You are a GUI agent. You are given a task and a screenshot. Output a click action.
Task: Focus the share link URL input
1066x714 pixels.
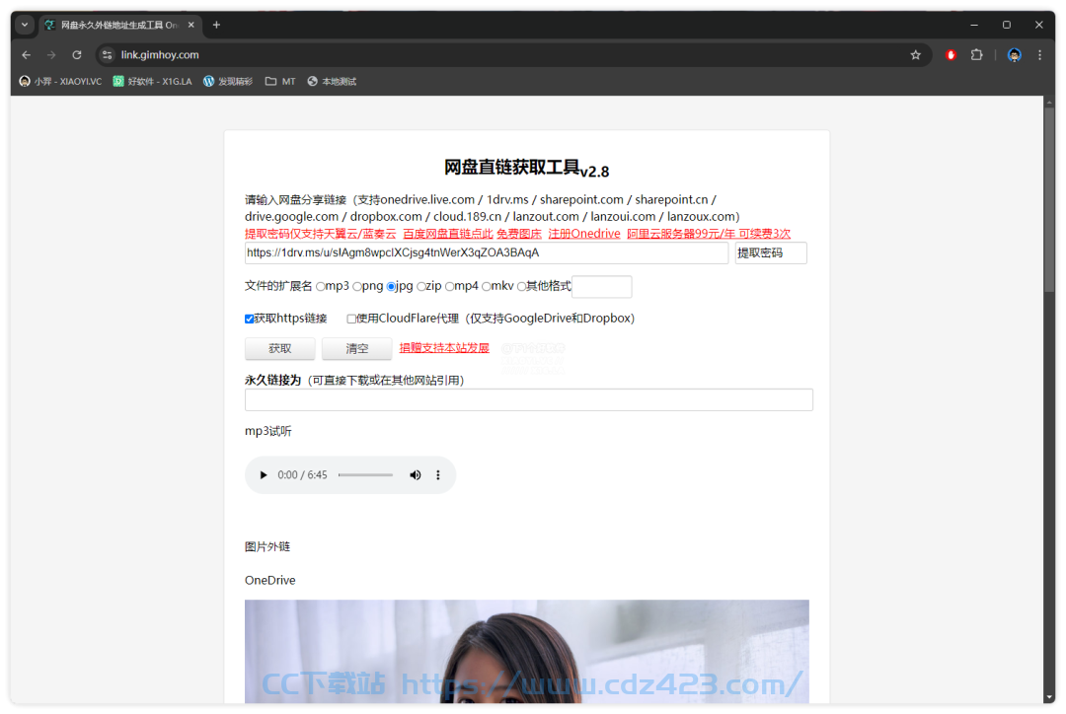tap(486, 252)
